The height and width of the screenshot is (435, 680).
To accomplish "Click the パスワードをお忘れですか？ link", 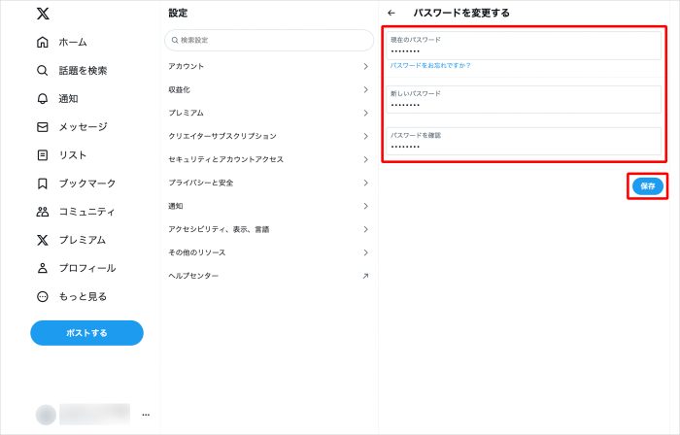I will click(430, 66).
